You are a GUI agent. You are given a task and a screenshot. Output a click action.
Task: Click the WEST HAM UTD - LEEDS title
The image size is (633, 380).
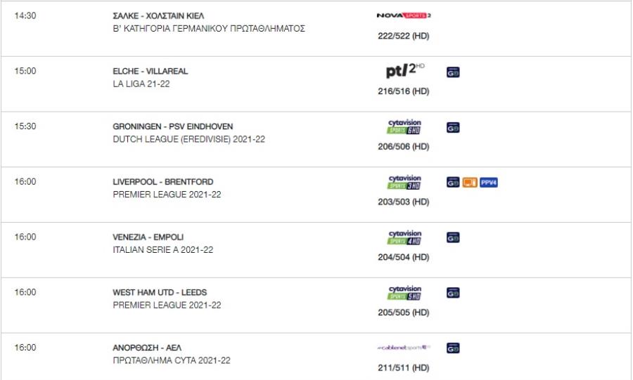[160, 293]
